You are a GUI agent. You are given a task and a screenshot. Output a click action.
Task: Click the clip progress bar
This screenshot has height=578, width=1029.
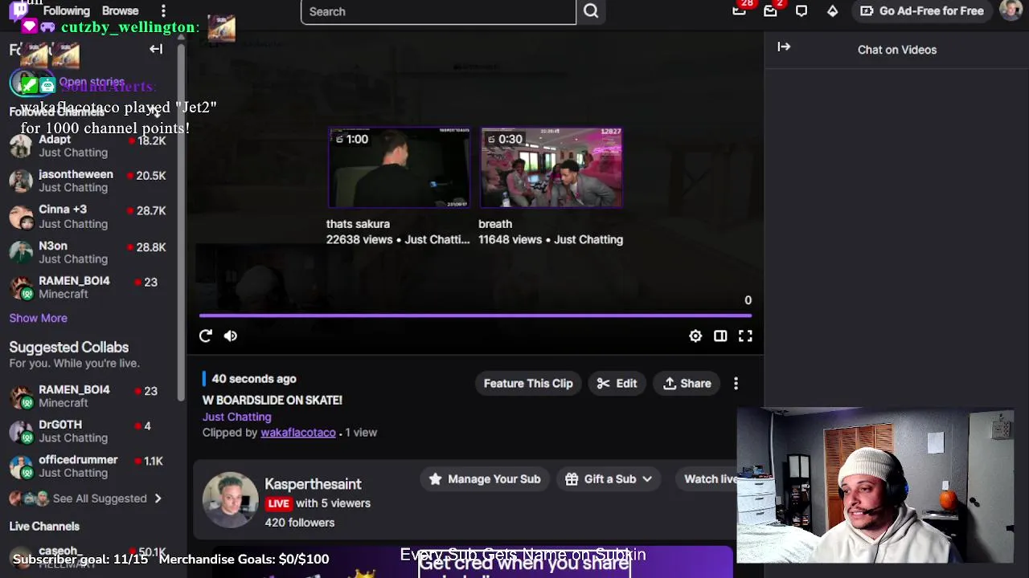[x=476, y=315]
